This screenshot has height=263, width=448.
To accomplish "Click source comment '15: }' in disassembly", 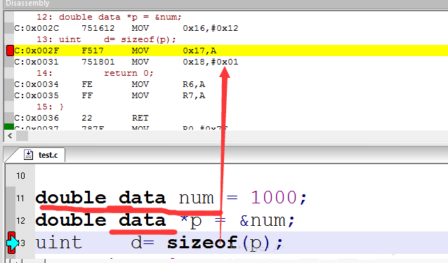I will click(50, 107).
